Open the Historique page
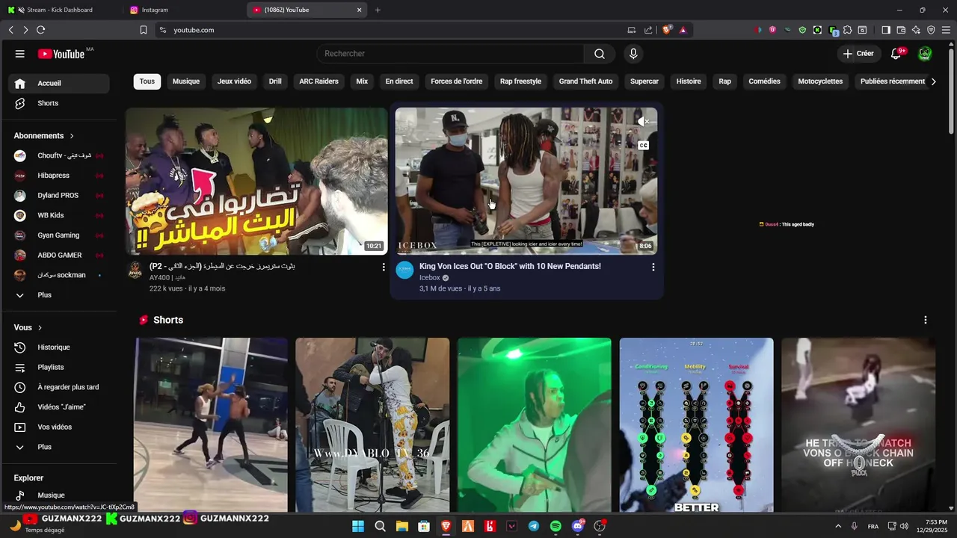The image size is (957, 538). 59,347
